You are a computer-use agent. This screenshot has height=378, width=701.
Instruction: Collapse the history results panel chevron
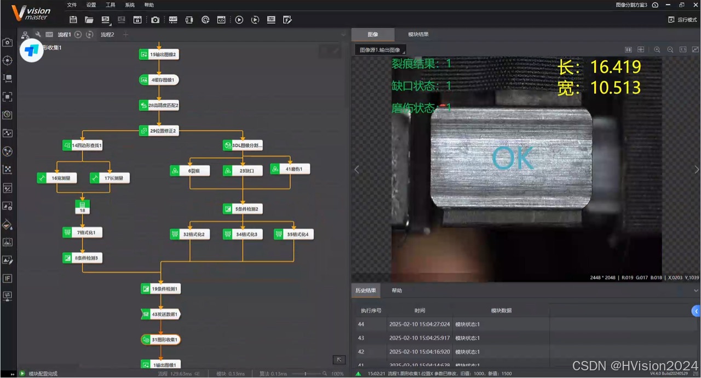pyautogui.click(x=696, y=290)
